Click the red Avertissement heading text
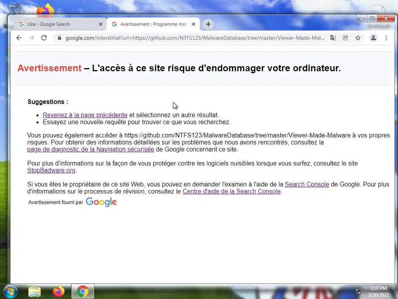398x299 pixels. [x=49, y=68]
